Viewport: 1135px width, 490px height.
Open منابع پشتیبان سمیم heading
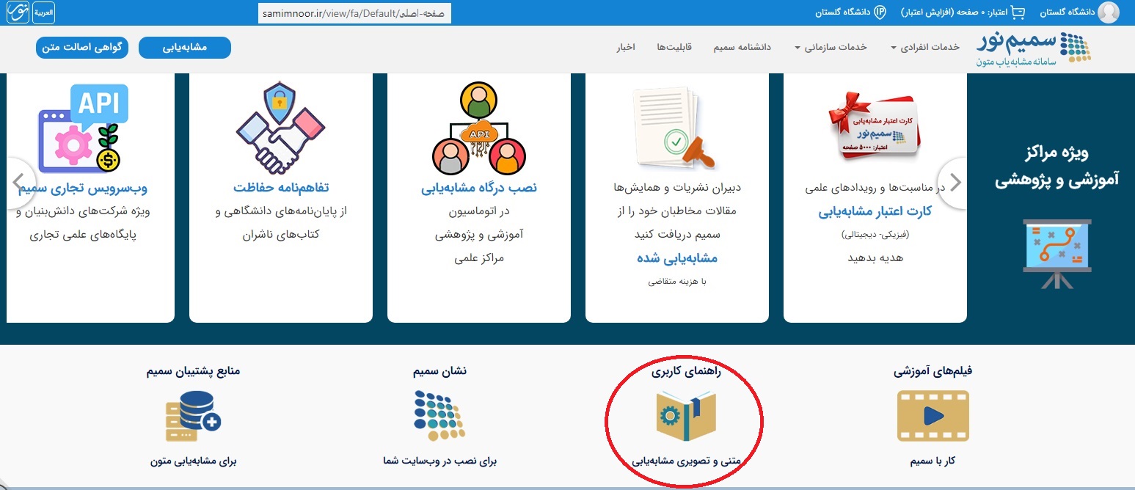(193, 371)
